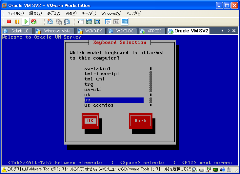Open the 表示(V) menu
Viewport: 240px width, 174px height.
(53, 13)
